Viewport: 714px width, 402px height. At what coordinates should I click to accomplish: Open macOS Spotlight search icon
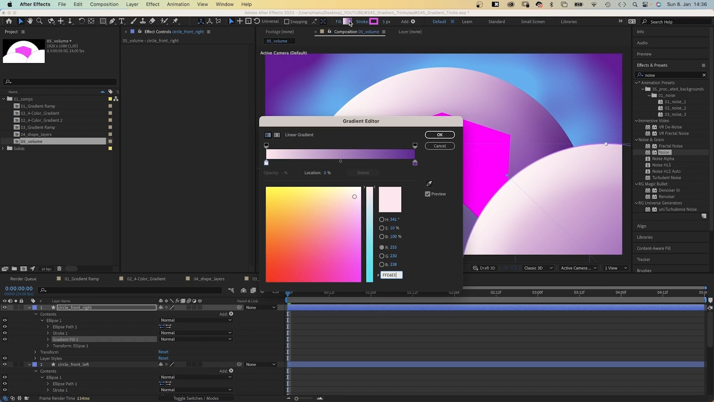635,4
